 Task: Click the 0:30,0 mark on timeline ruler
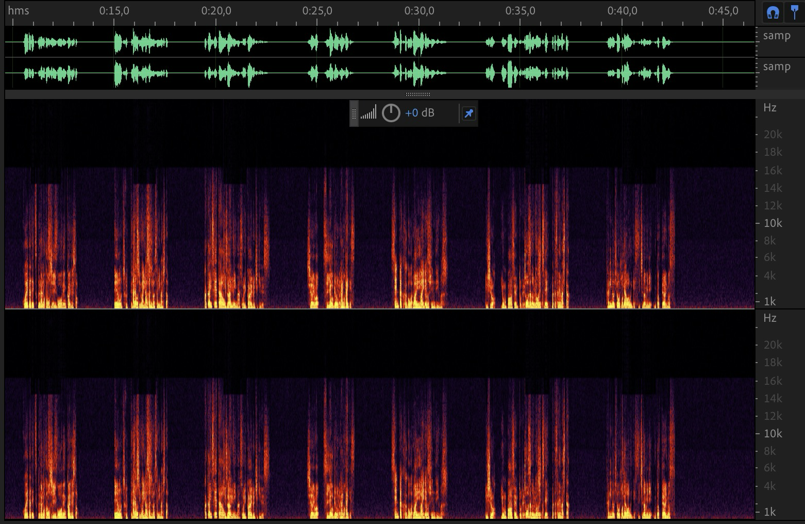click(419, 11)
